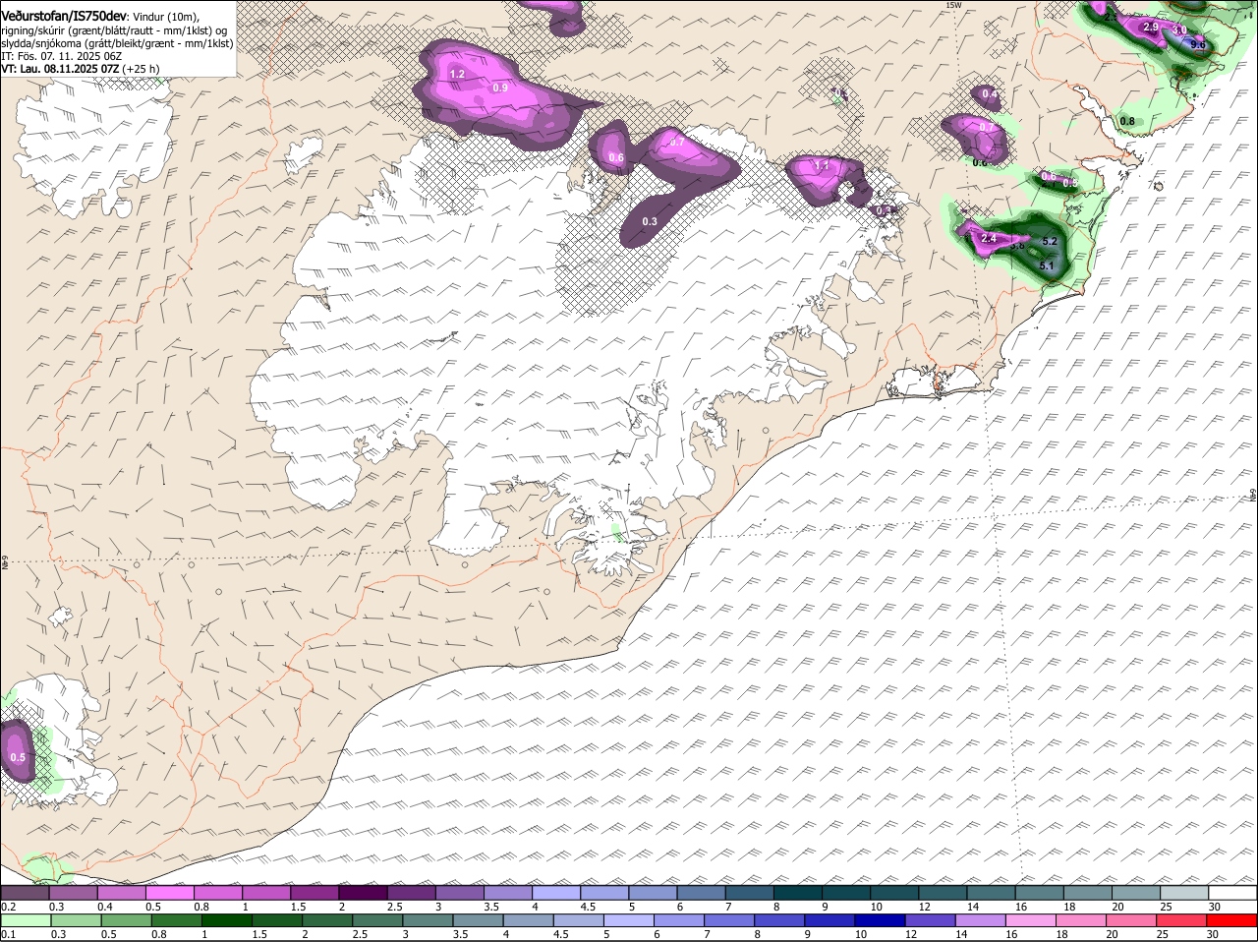Image resolution: width=1258 pixels, height=942 pixels.
Task: Click the 25 label in the lower legend row
Action: point(1163,935)
